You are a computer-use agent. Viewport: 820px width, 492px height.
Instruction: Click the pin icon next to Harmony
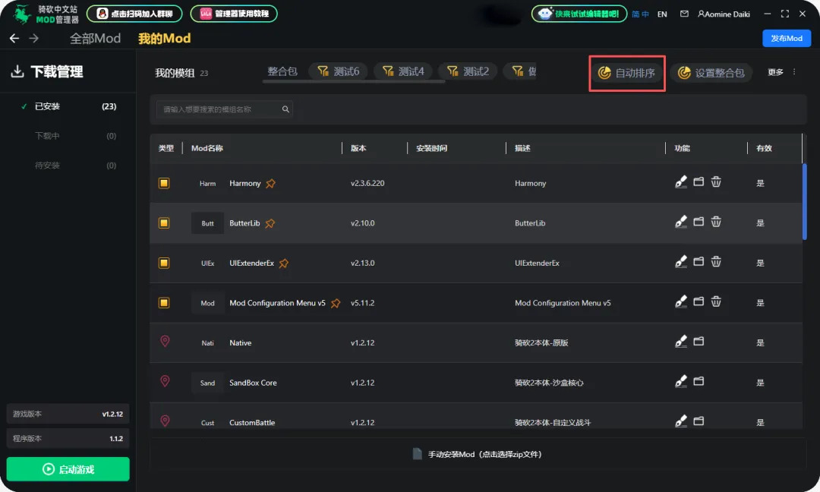tap(270, 184)
